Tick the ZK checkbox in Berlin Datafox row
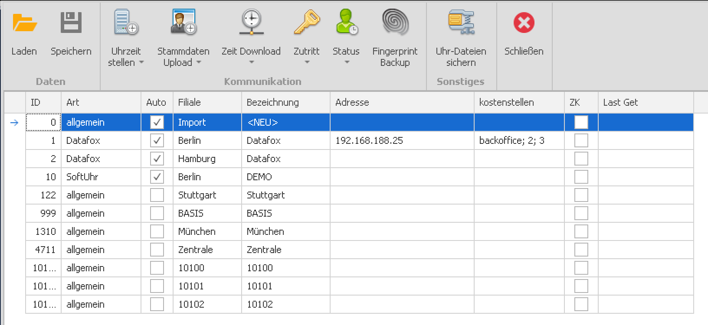The width and height of the screenshot is (708, 325). (581, 140)
